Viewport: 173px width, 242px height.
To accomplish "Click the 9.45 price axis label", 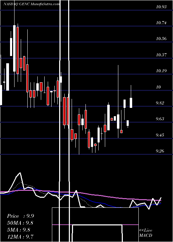I will point(160,135).
